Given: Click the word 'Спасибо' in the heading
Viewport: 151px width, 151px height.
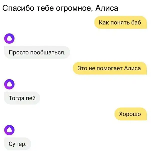Looking at the screenshot, I should 18,8.
